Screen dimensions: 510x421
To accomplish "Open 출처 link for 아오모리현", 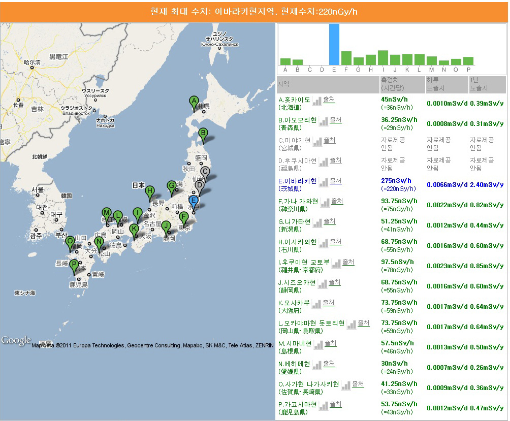I will pyautogui.click(x=335, y=120).
